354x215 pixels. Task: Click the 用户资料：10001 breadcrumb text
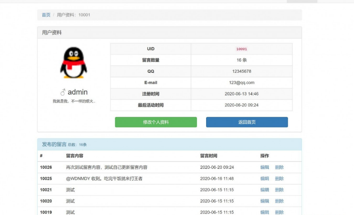(x=74, y=15)
